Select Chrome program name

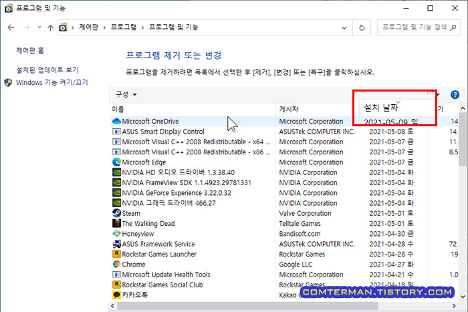[134, 265]
